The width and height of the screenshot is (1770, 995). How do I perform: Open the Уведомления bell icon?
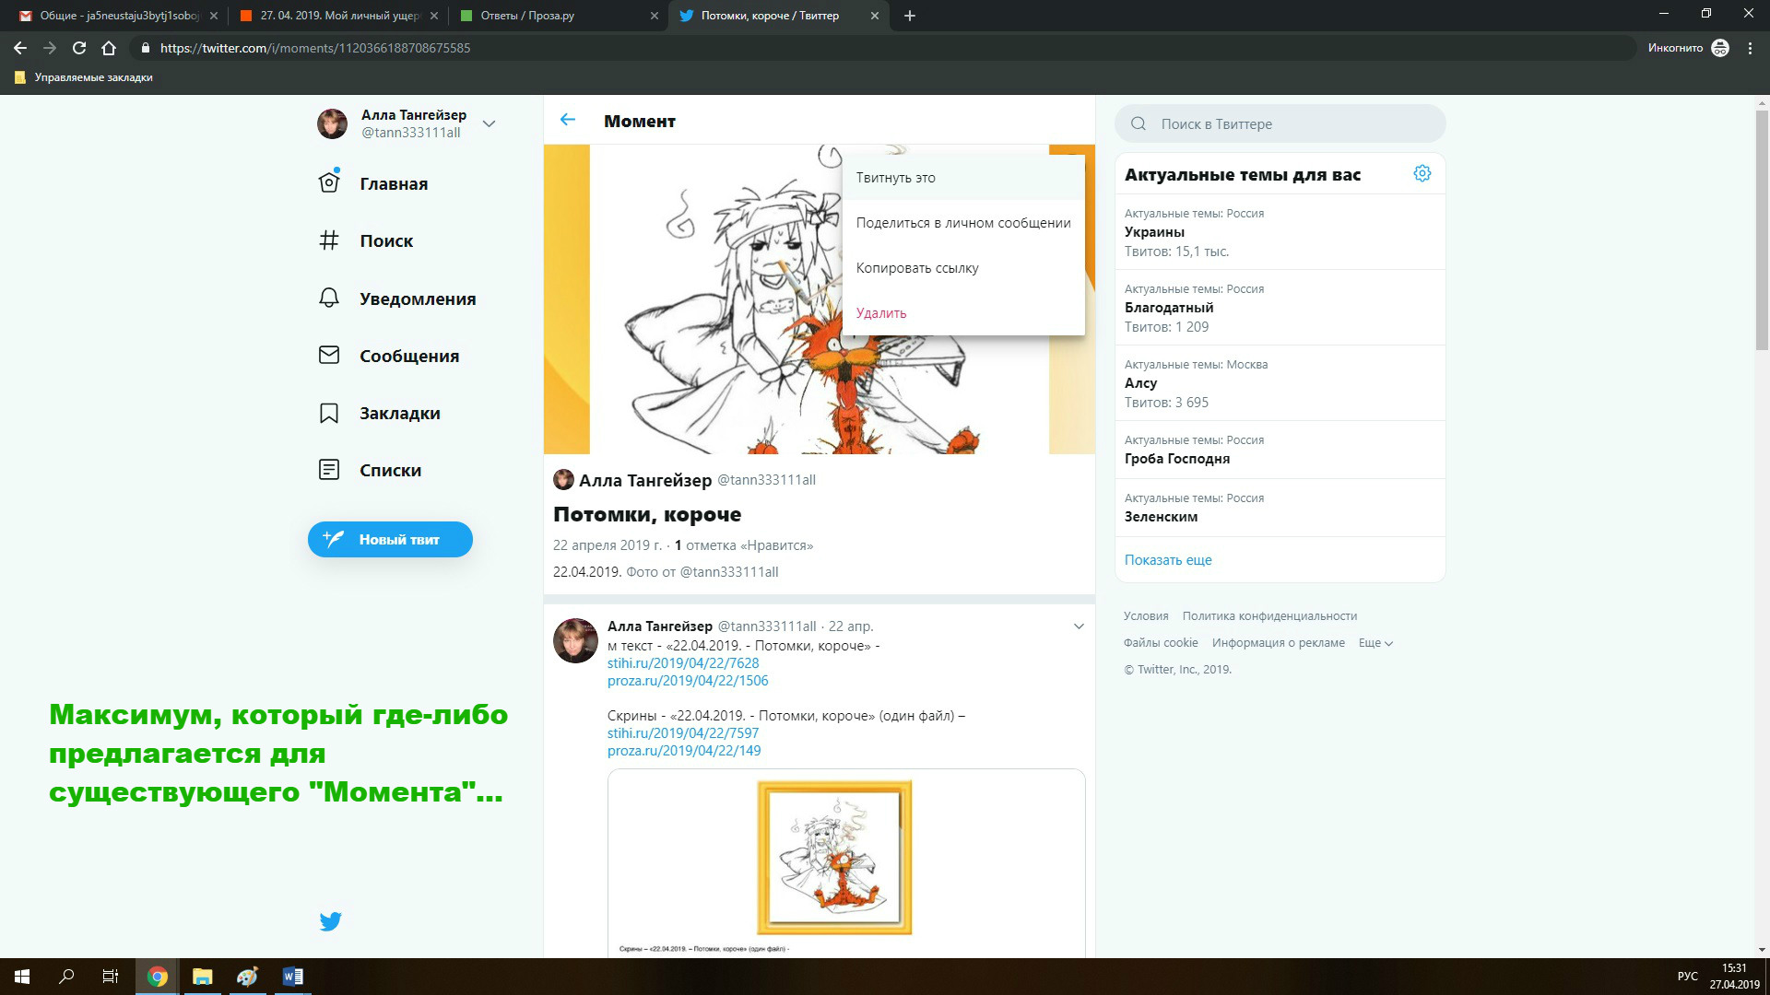pos(329,298)
